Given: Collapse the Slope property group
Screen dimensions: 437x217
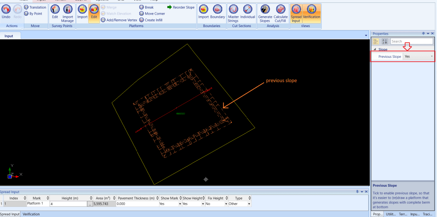Looking at the screenshot, I should [x=375, y=50].
